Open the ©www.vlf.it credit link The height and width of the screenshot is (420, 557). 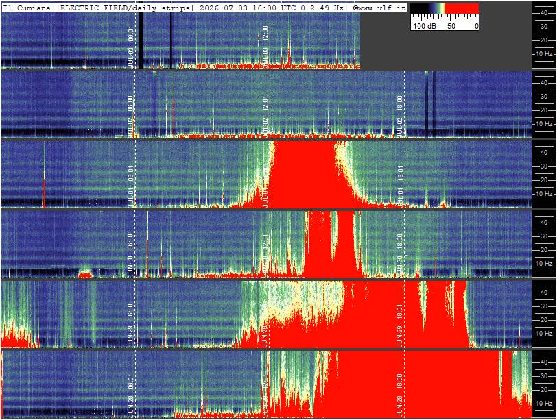379,8
